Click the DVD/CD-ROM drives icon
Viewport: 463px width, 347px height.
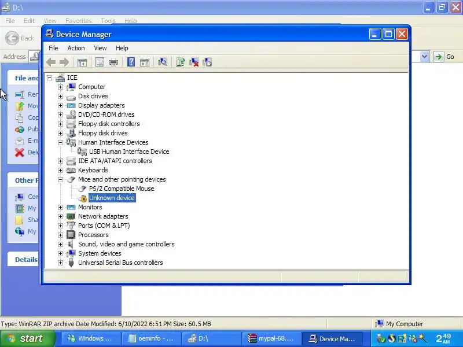[71, 115]
